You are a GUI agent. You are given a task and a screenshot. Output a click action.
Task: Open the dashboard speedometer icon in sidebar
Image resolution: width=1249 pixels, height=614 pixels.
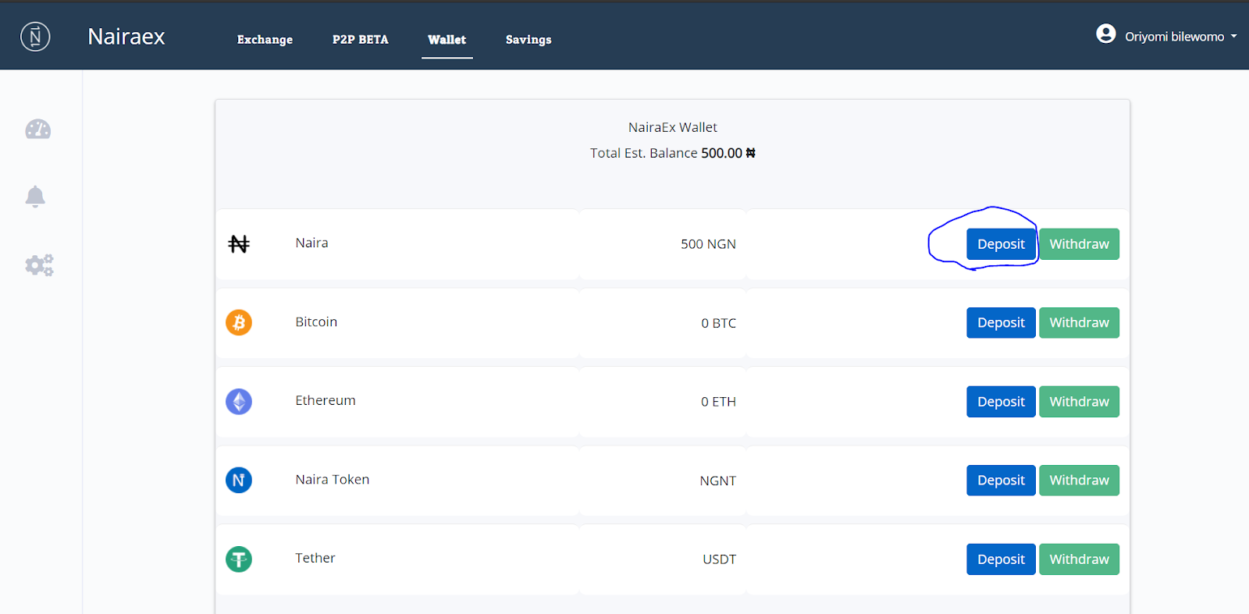pyautogui.click(x=38, y=130)
